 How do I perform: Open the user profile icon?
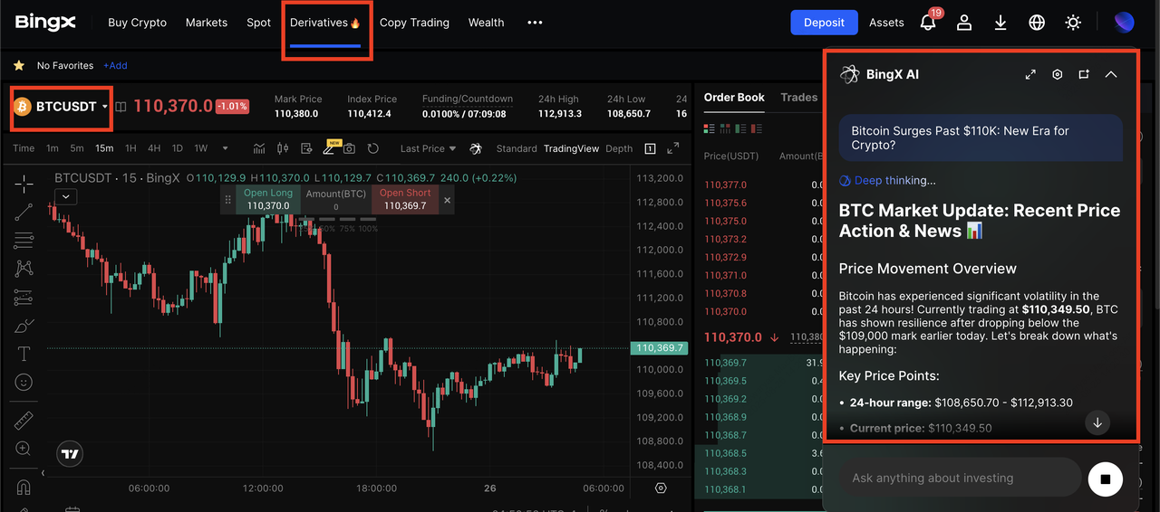[964, 23]
